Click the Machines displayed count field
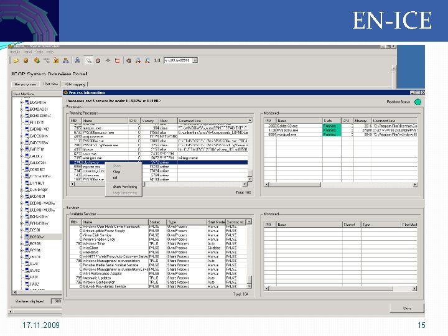 click(x=56, y=301)
